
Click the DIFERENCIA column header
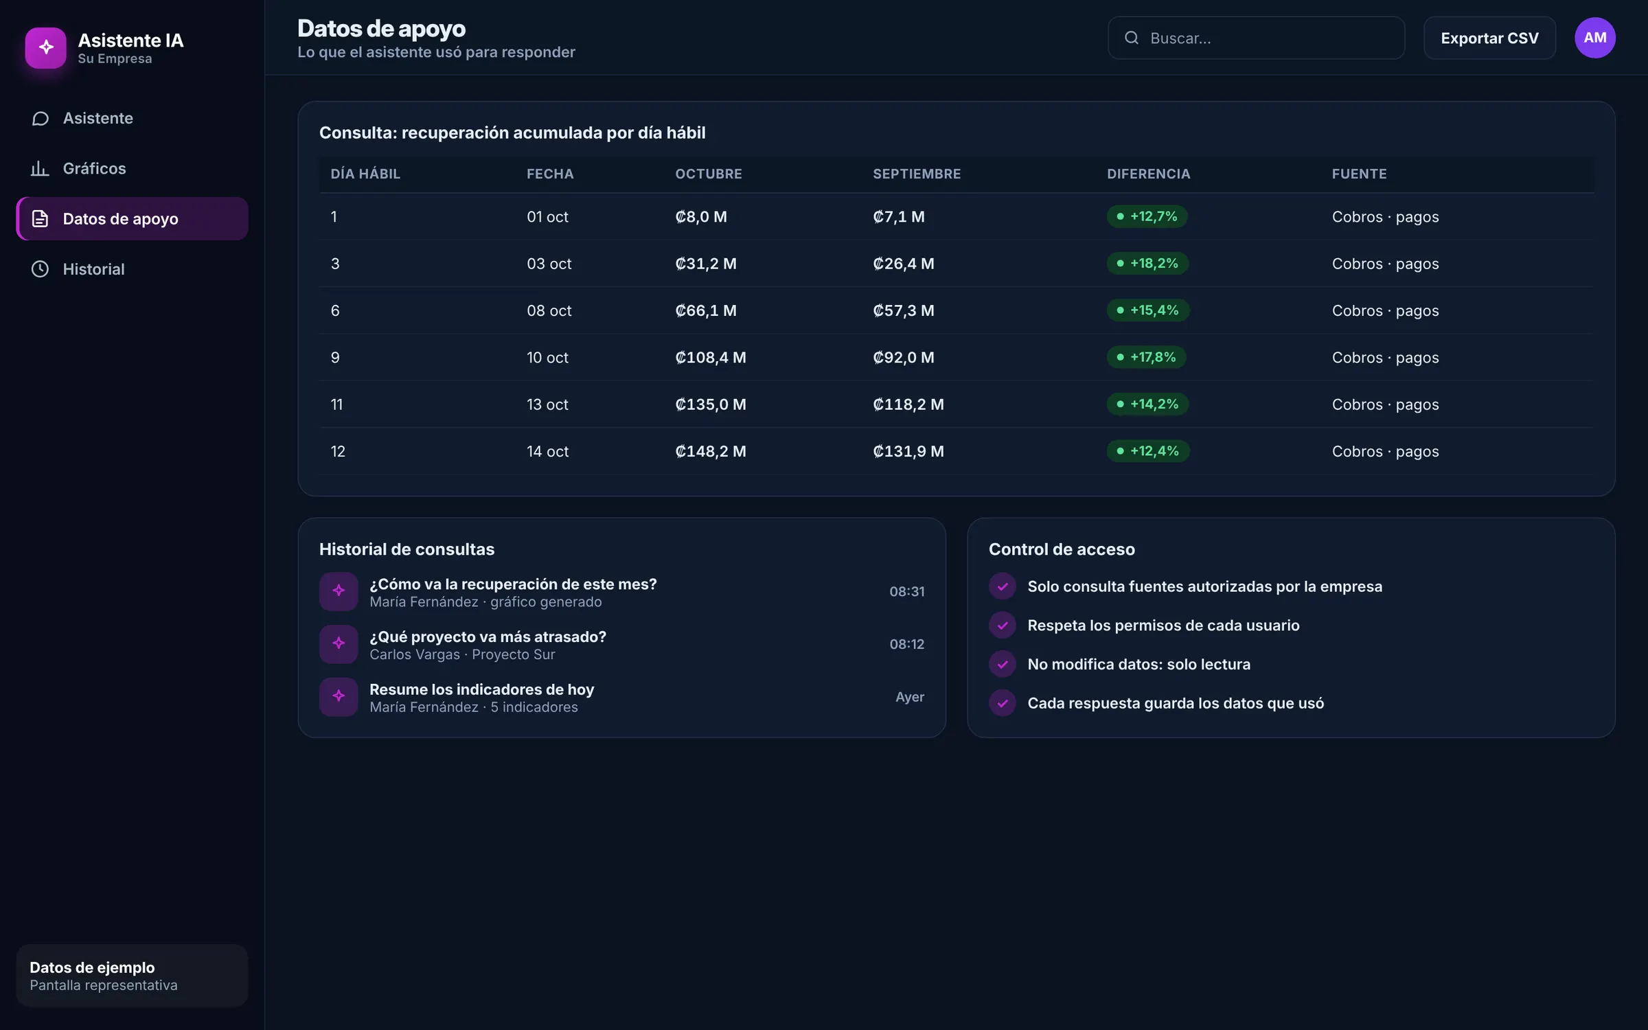1148,174
